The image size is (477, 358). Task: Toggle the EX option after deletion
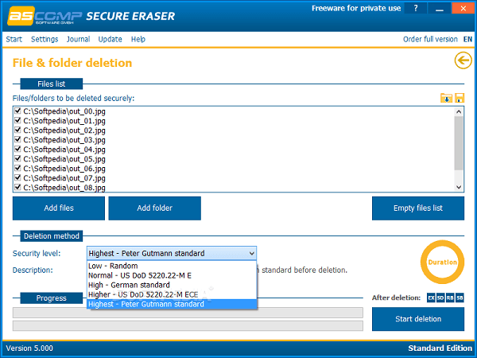tap(431, 298)
